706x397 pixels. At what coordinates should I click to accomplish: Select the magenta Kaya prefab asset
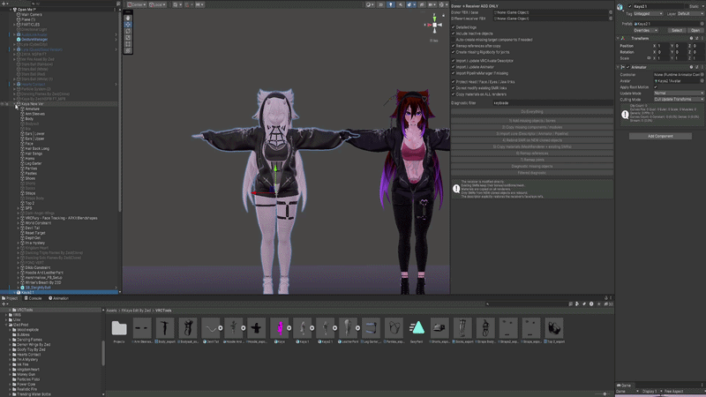point(279,328)
